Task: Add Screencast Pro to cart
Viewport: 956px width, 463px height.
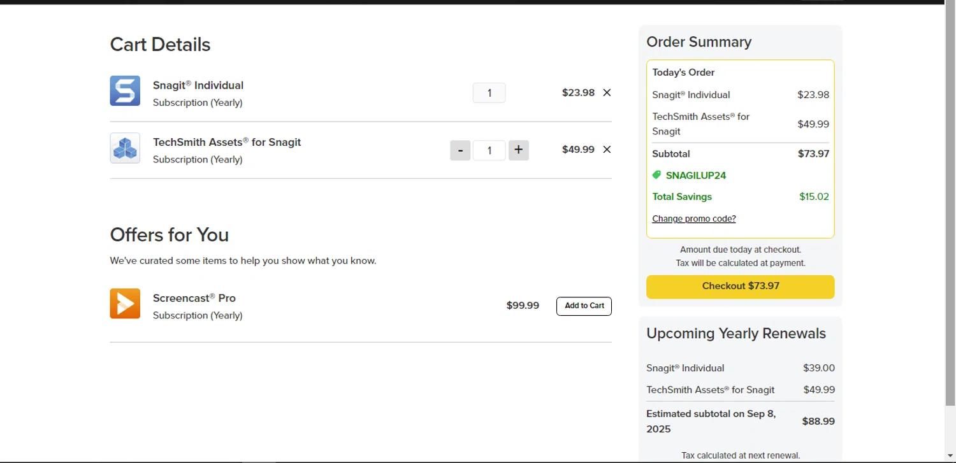Action: [584, 306]
